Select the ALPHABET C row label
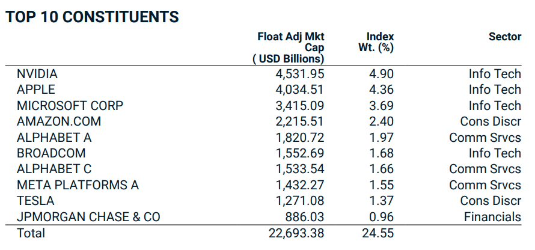Viewport: 535px width, 250px height. click(54, 169)
